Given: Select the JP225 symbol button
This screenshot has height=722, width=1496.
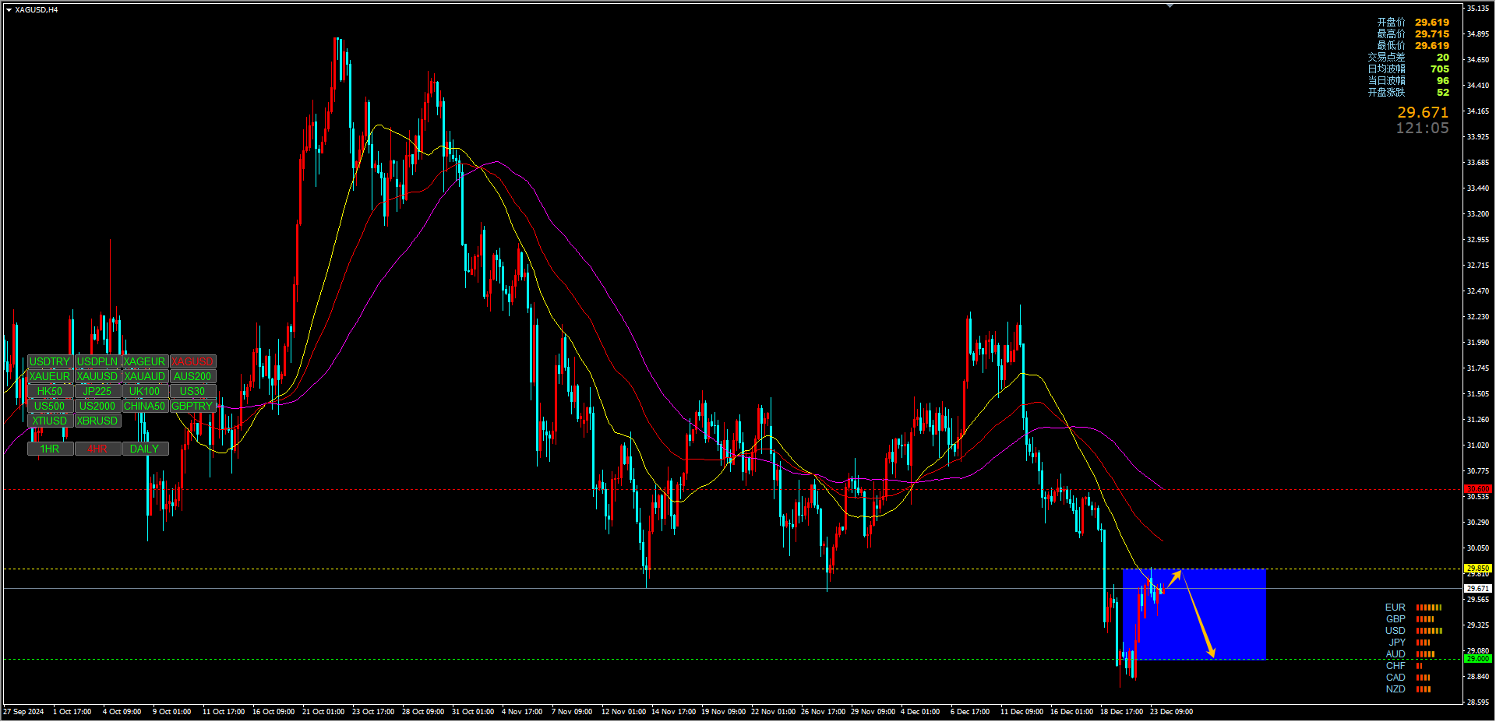Looking at the screenshot, I should tap(97, 392).
